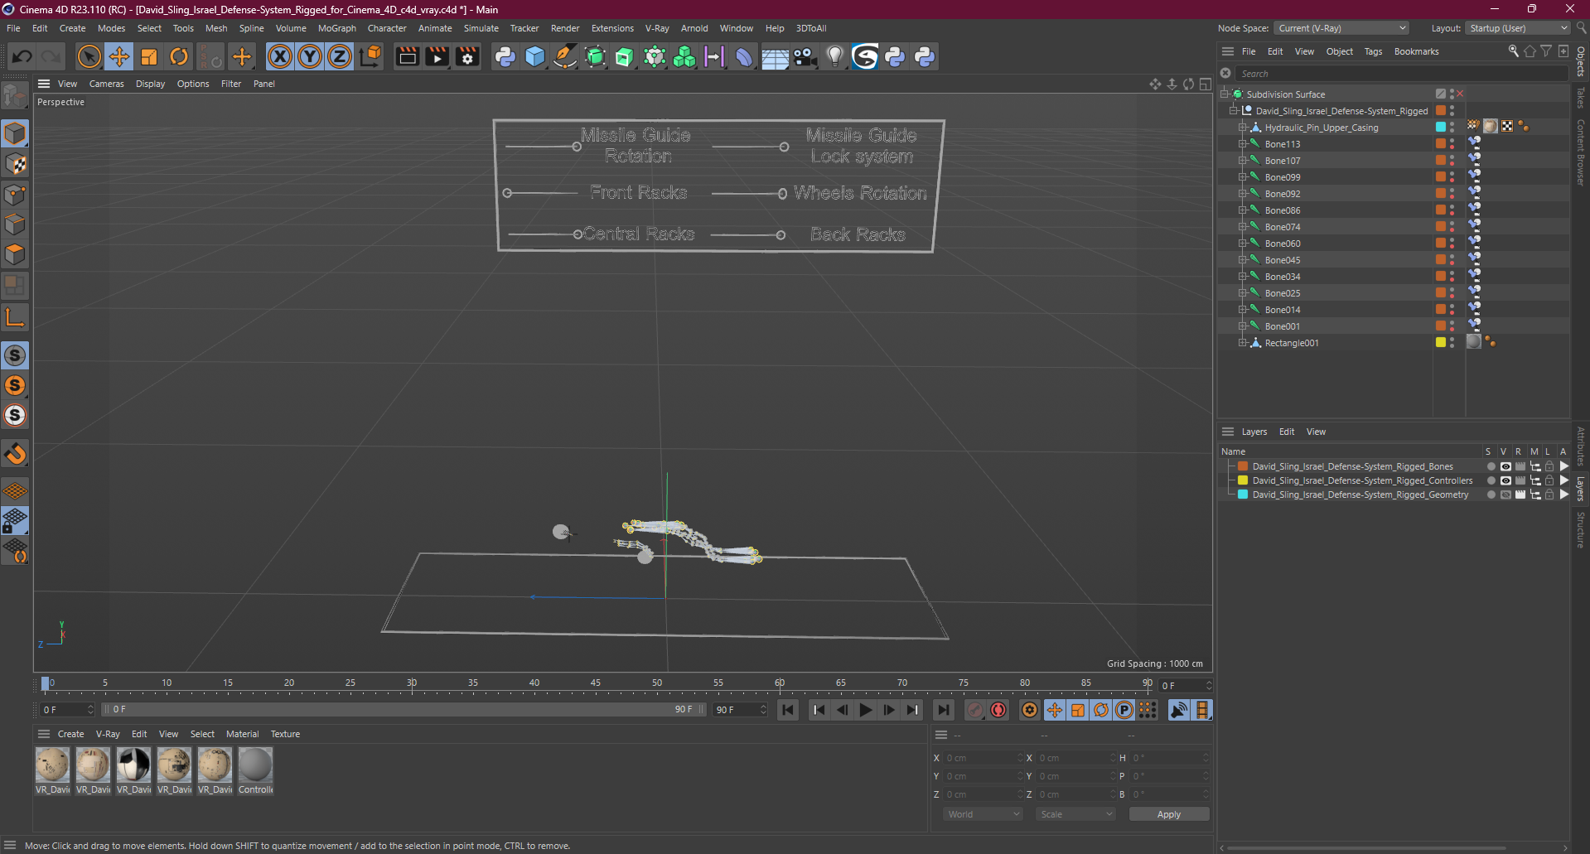Open World coordinate dropdown

point(983,814)
